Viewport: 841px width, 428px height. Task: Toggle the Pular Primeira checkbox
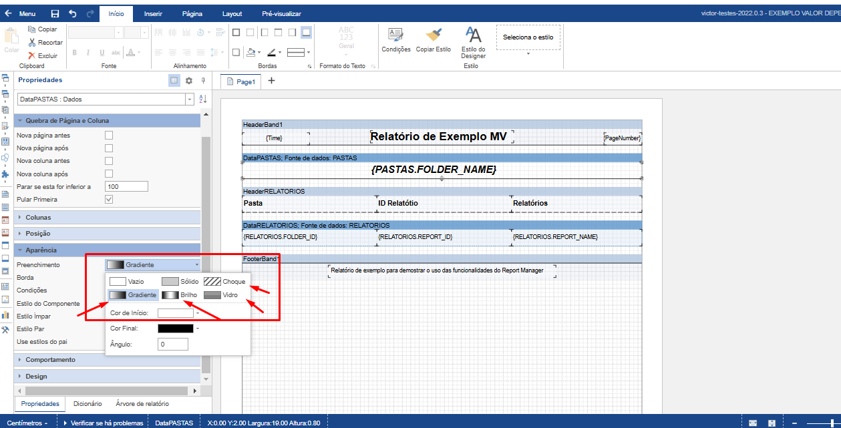[x=109, y=200]
